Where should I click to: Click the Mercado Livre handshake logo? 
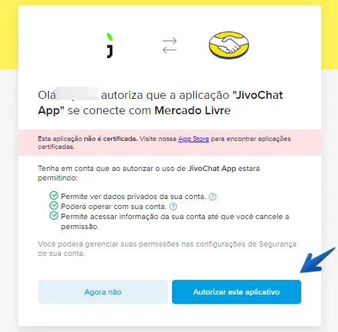(229, 45)
